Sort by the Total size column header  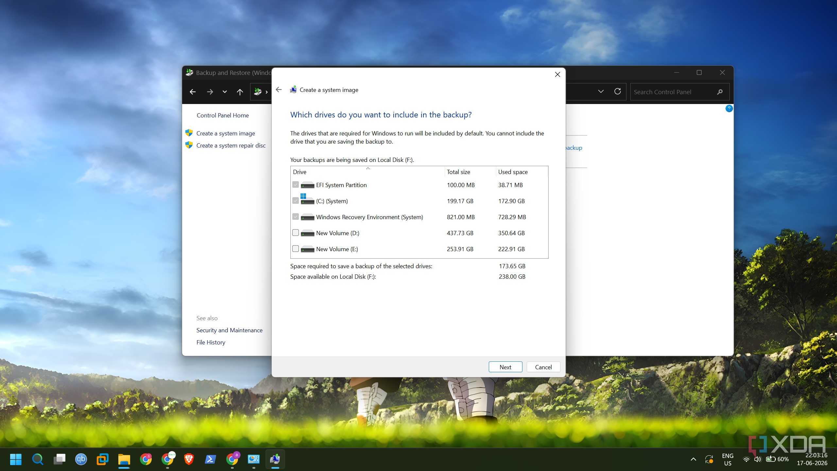coord(470,172)
